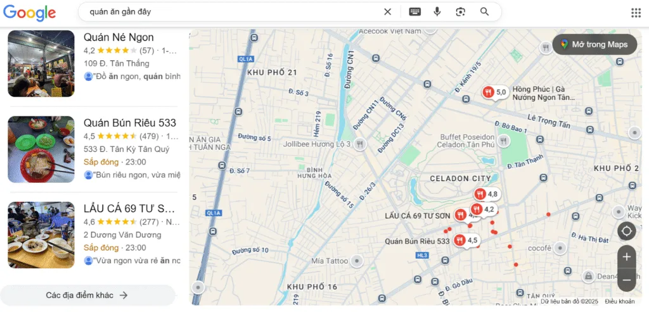Click the 'BÌNH HƯNG HÒA' area label
Viewport: 649px width, 312px height.
click(314, 173)
